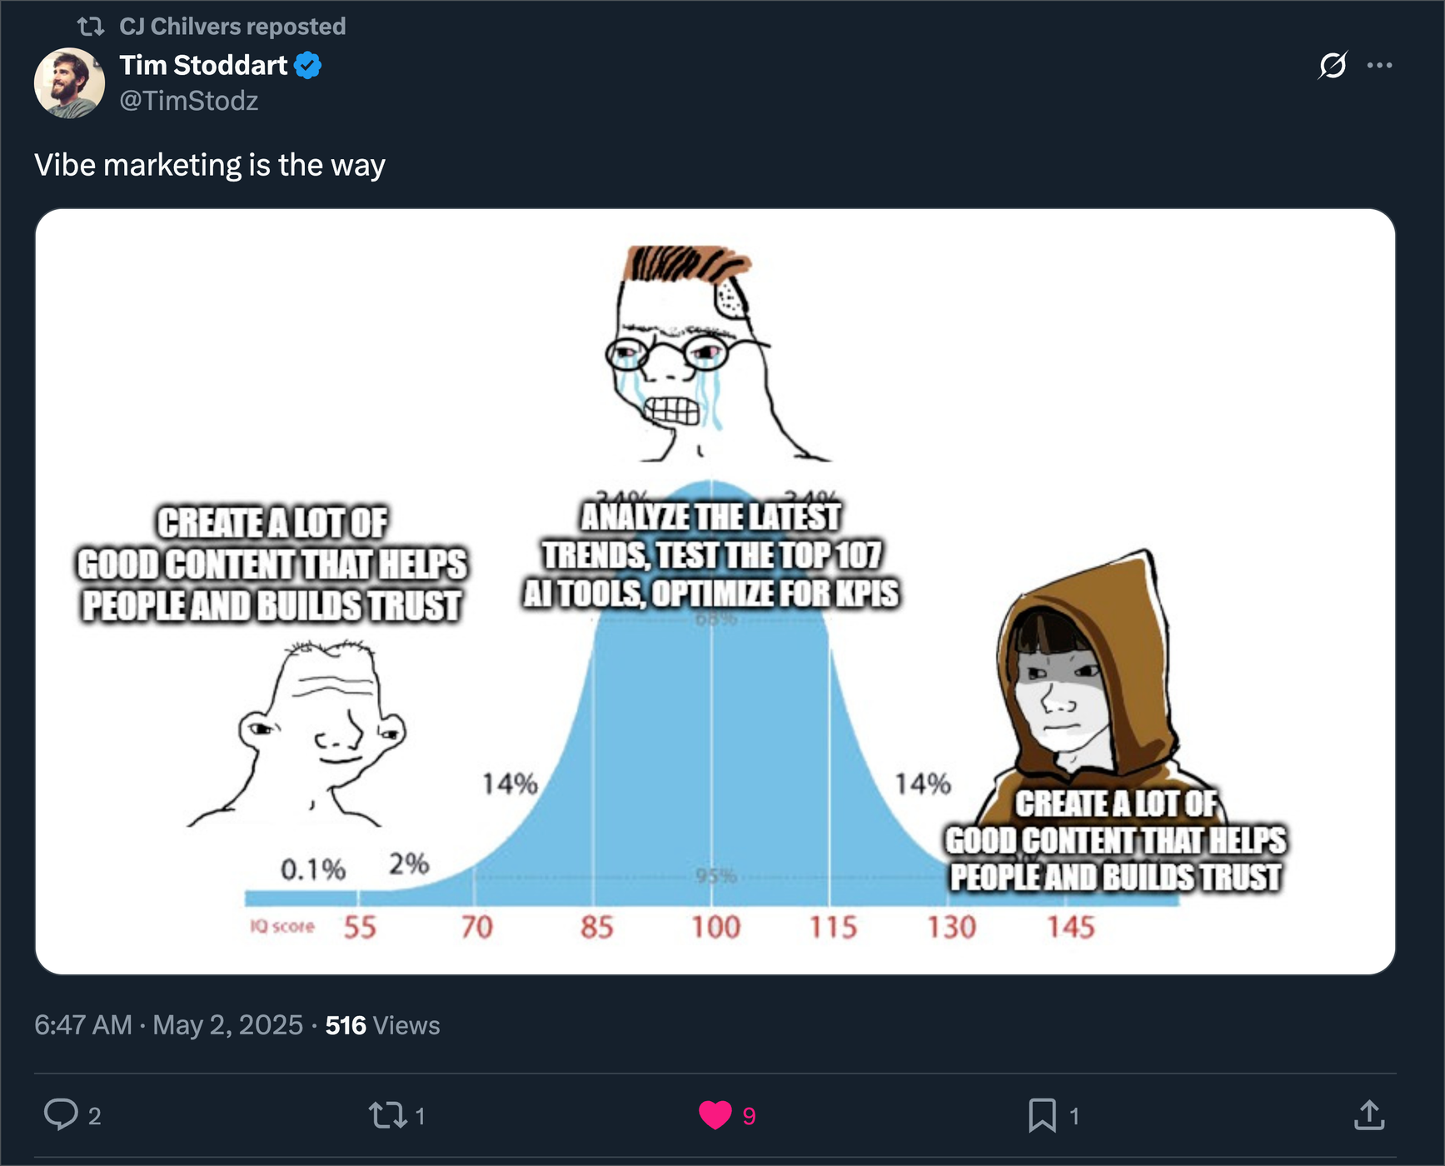Click the pink like count 9

point(750,1116)
